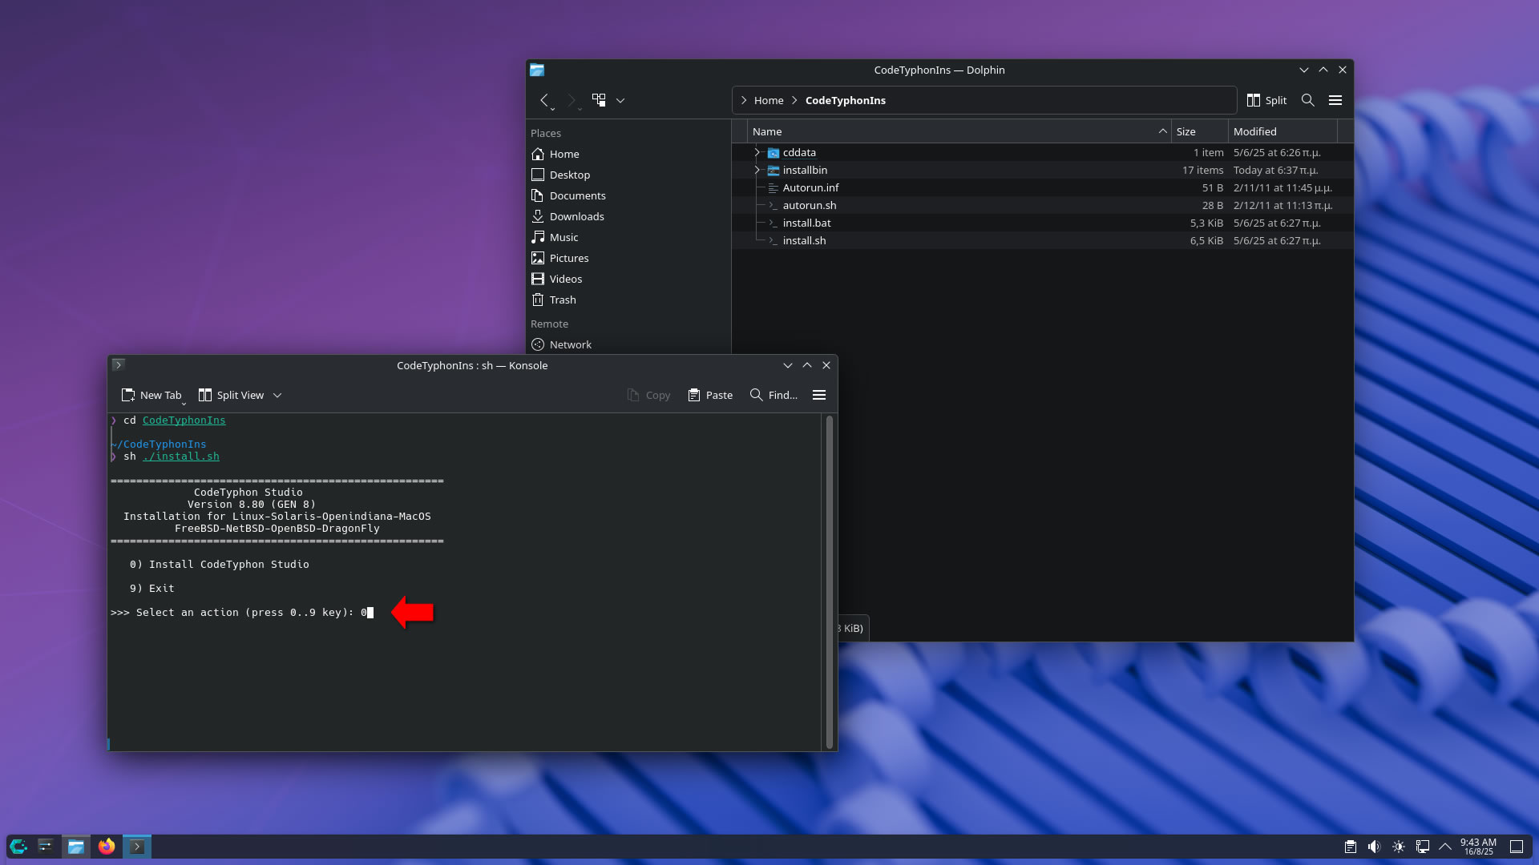Viewport: 1539px width, 865px height.
Task: Click Dolphin forward navigation arrow
Action: tap(572, 100)
